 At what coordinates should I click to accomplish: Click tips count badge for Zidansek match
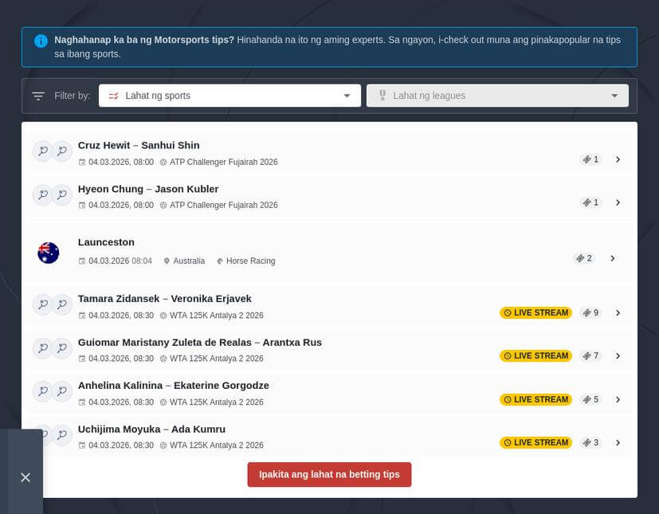pos(590,313)
